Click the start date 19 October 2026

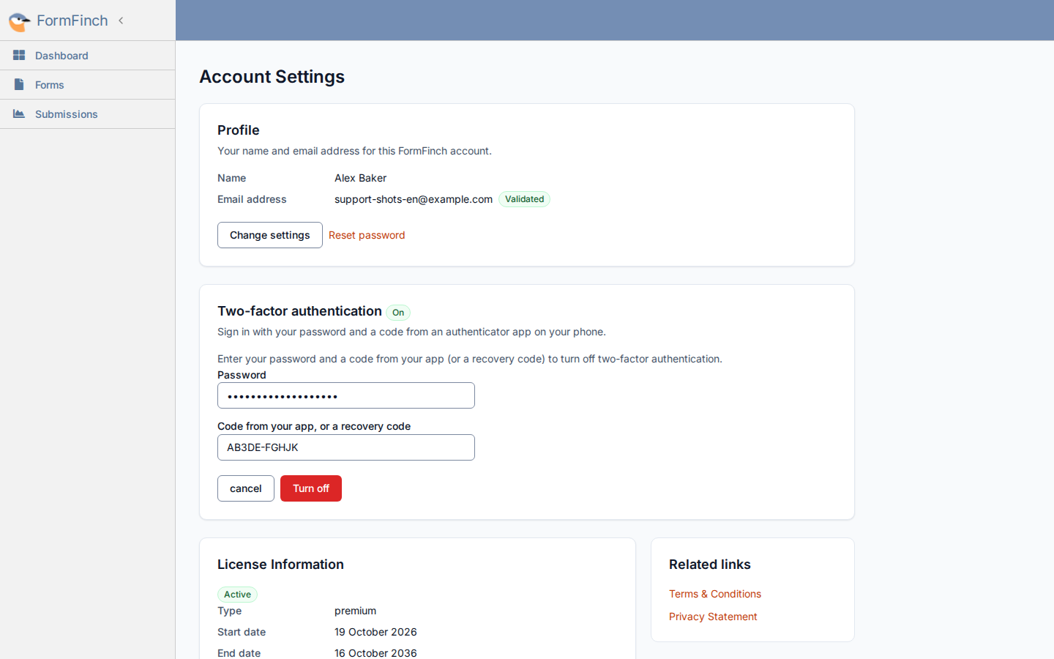coord(376,632)
